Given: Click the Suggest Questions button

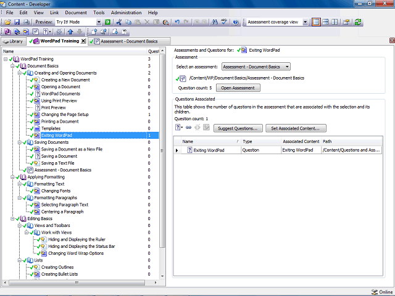Looking at the screenshot, I should 238,128.
